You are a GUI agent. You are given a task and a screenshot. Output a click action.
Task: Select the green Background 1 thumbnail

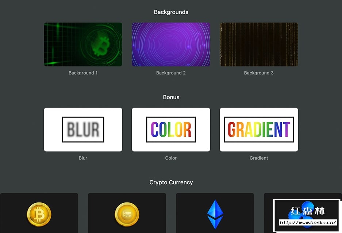pos(83,44)
